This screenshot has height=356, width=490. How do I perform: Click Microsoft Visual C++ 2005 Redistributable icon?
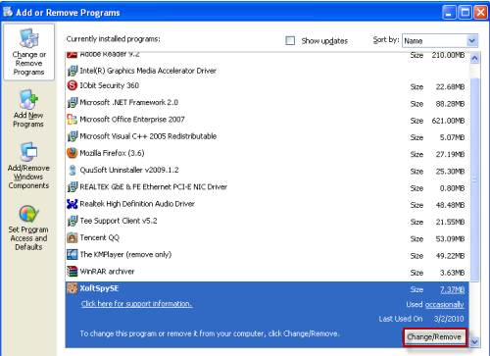pos(73,136)
